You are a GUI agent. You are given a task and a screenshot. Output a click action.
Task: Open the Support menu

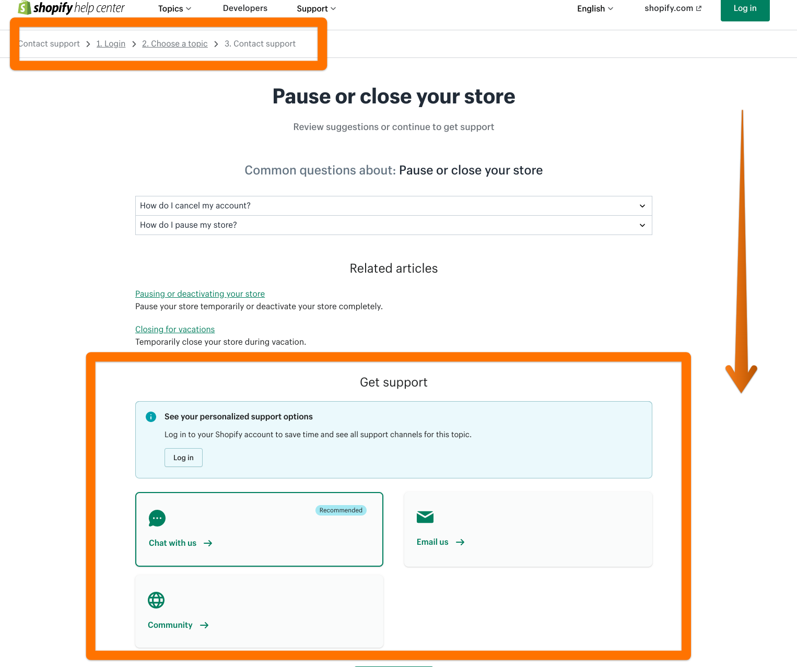pos(316,8)
